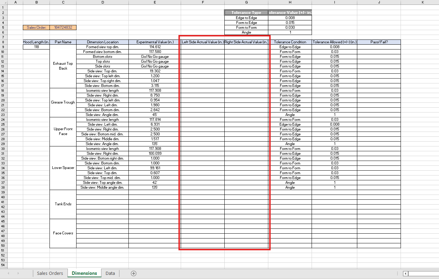
Task: Click the Tolerance Type header cell
Action: 246,12
